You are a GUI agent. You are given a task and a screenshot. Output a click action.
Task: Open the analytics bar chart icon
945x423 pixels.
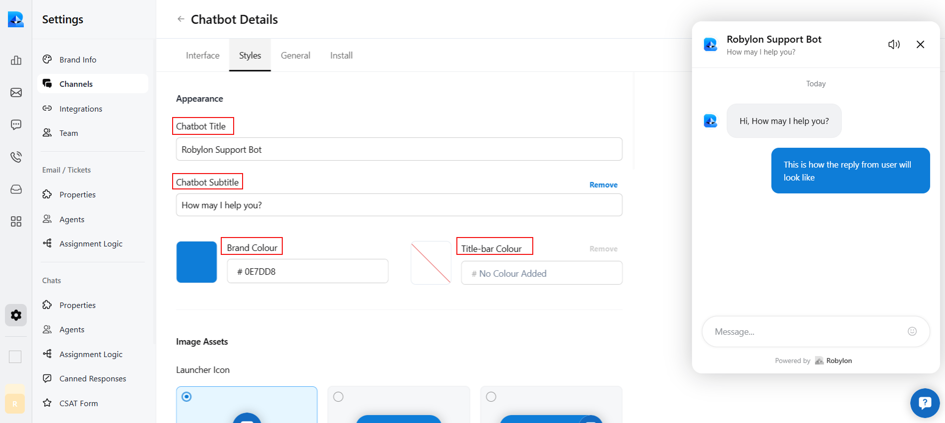pyautogui.click(x=16, y=60)
